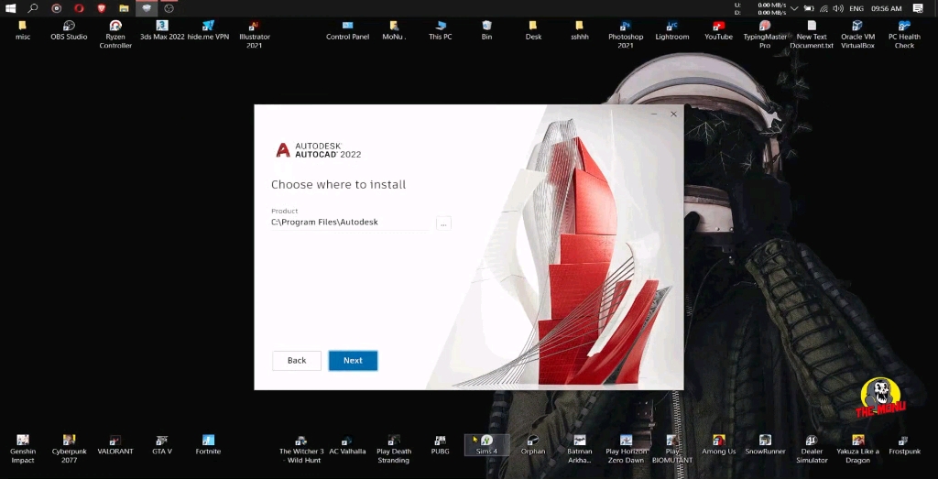Select the Yakuza Like a Dragon icon
Image resolution: width=938 pixels, height=479 pixels.
coord(858,449)
